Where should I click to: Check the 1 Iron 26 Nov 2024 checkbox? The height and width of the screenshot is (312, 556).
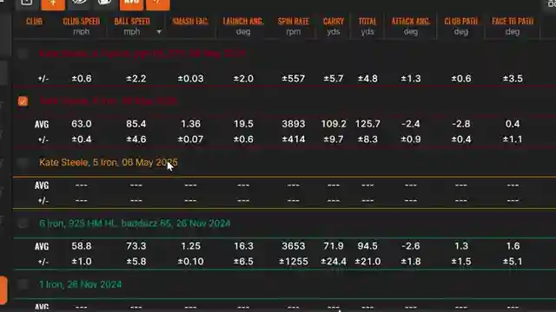click(23, 284)
